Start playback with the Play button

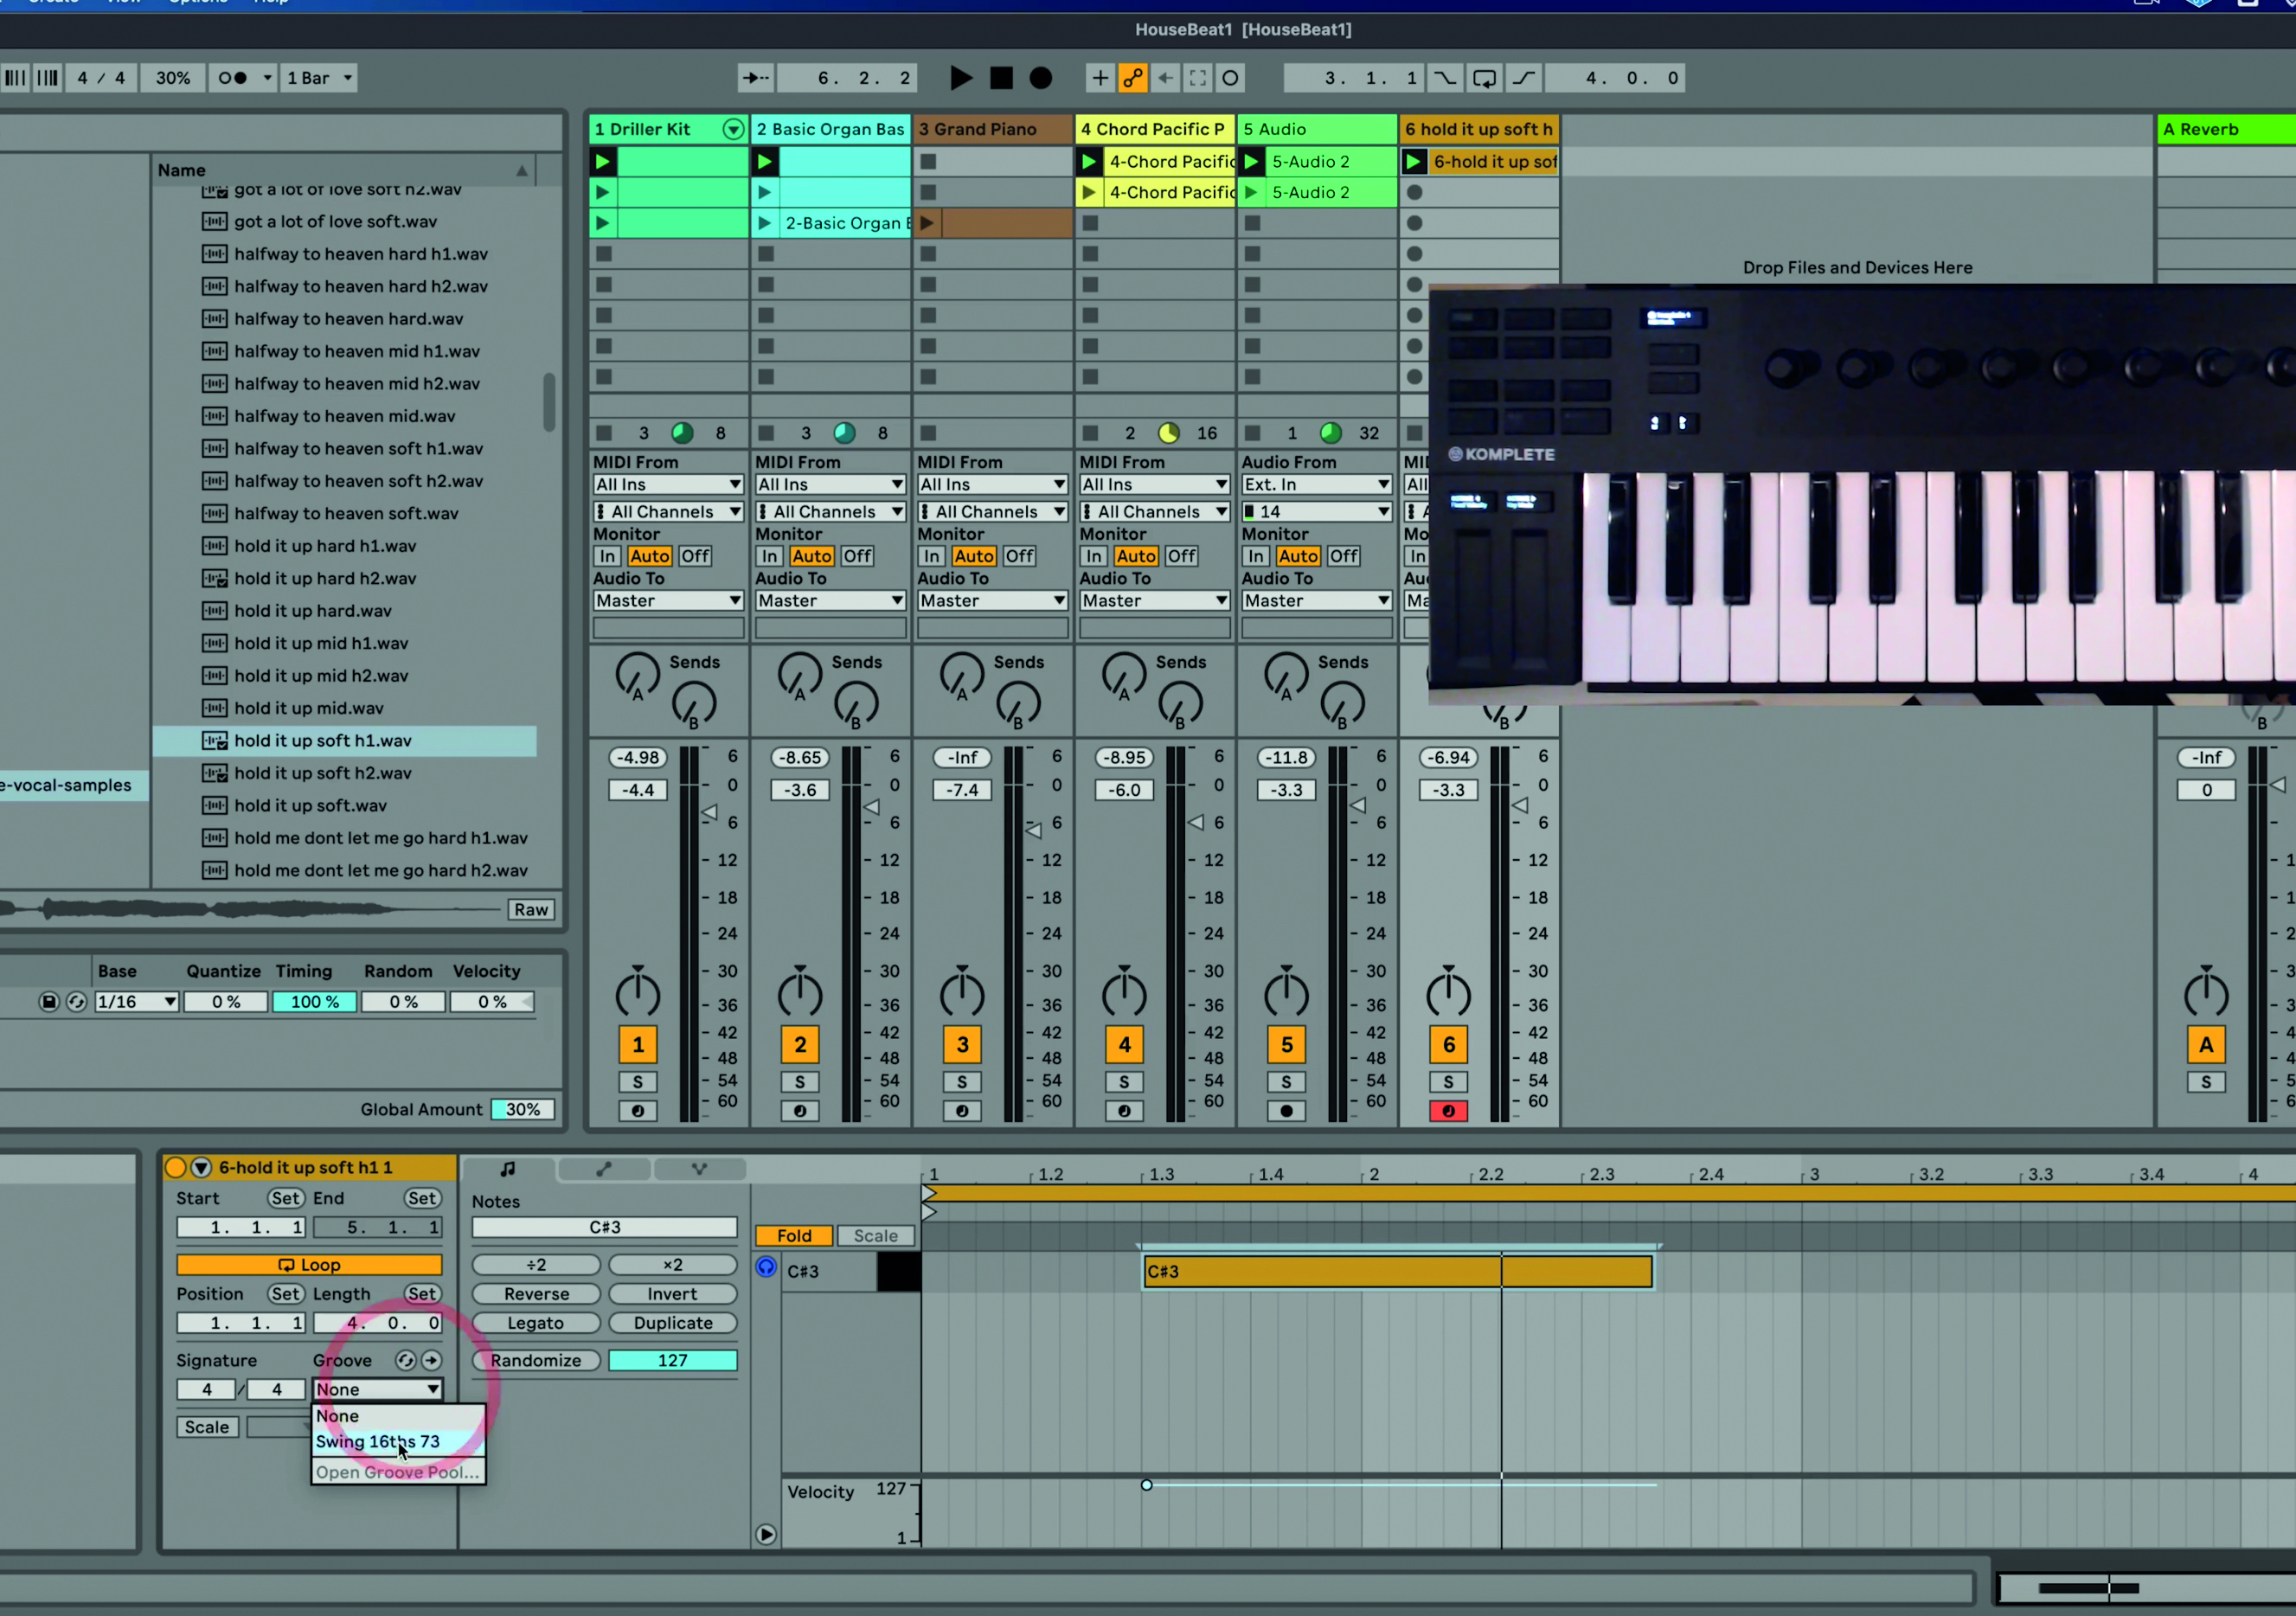point(960,78)
